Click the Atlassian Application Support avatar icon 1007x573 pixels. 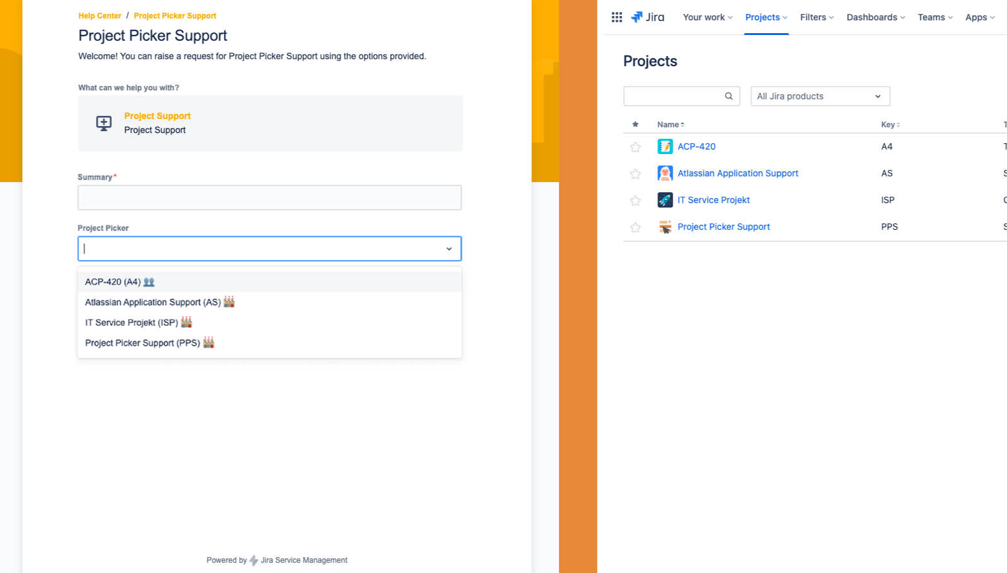(x=665, y=173)
